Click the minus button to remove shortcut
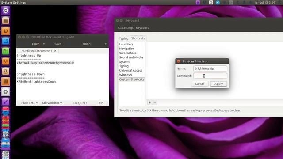The height and width of the screenshot is (159, 283). pyautogui.click(x=155, y=102)
